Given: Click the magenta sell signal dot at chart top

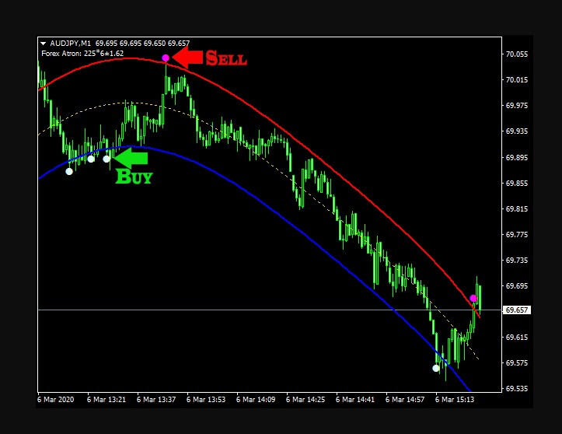Looking at the screenshot, I should (166, 58).
